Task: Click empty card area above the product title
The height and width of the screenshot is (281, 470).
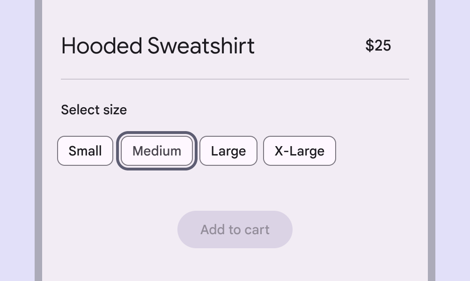Action: point(235,14)
